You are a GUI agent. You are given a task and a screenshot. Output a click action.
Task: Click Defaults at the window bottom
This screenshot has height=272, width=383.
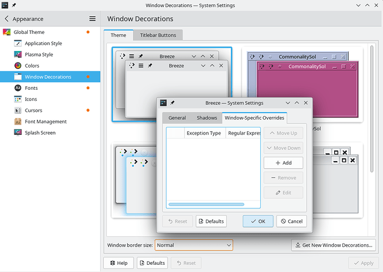(152, 263)
